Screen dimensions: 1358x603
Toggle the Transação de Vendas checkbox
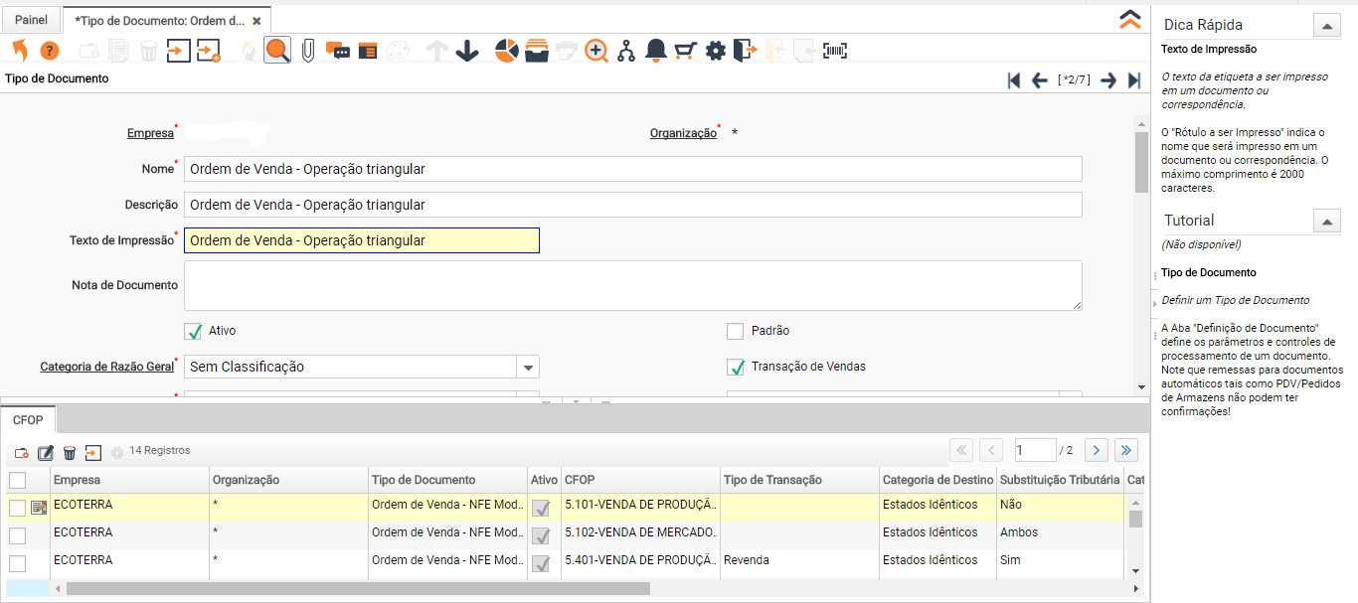[x=736, y=367]
